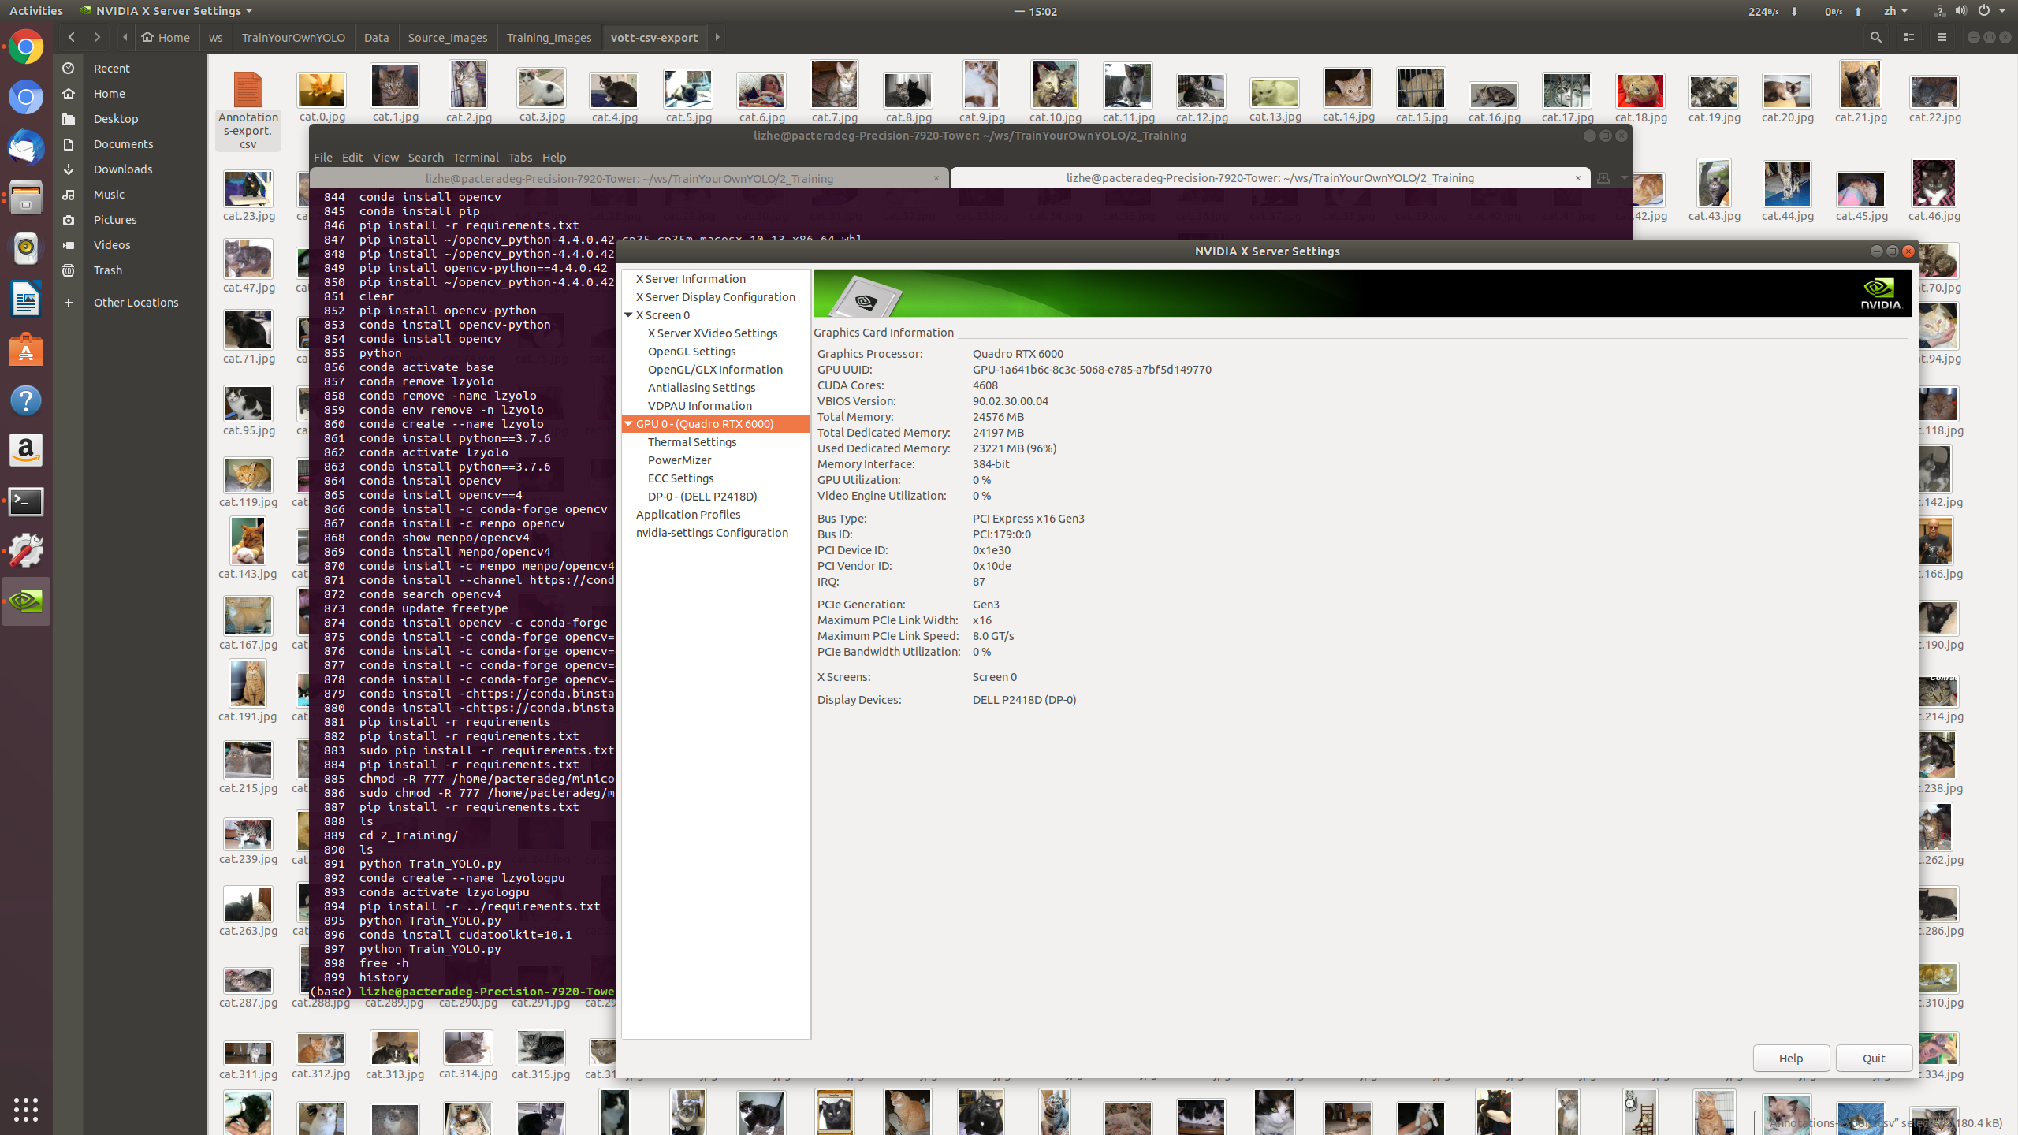This screenshot has height=1135, width=2018.
Task: Go to Home in the path bar
Action: [166, 37]
